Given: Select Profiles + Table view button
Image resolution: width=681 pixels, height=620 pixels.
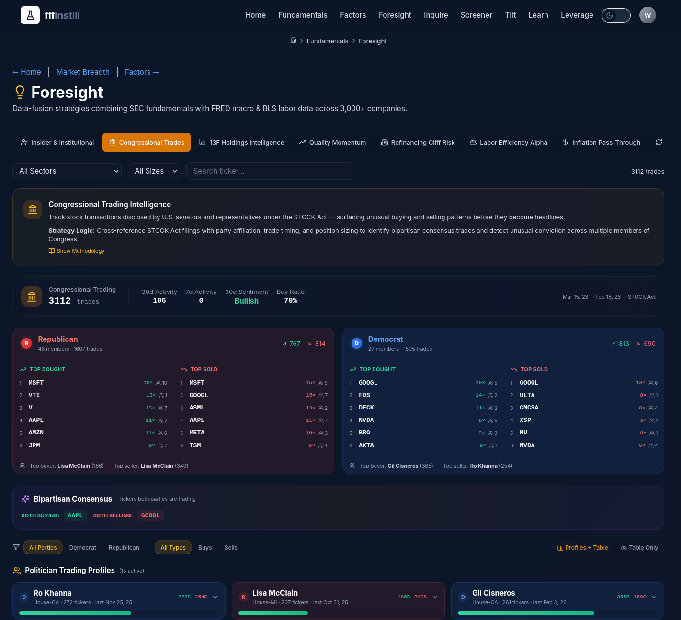Looking at the screenshot, I should click(x=582, y=548).
